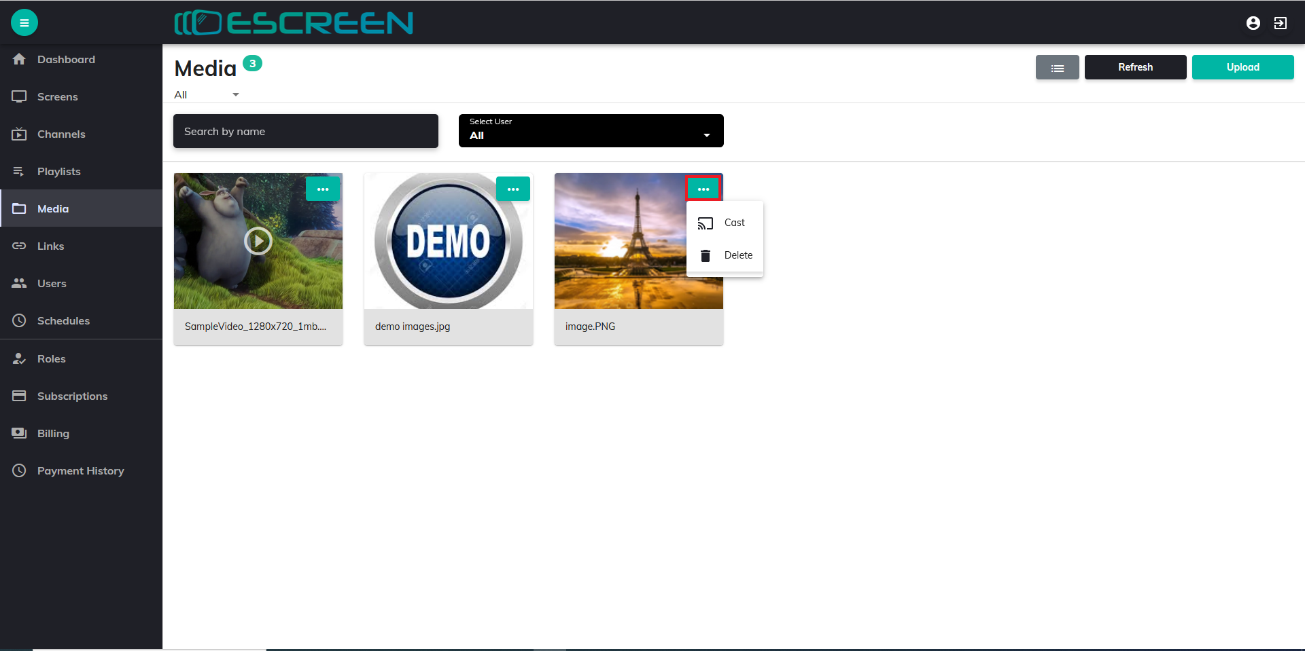Image resolution: width=1305 pixels, height=651 pixels.
Task: Open Screens section in sidebar
Action: [57, 97]
